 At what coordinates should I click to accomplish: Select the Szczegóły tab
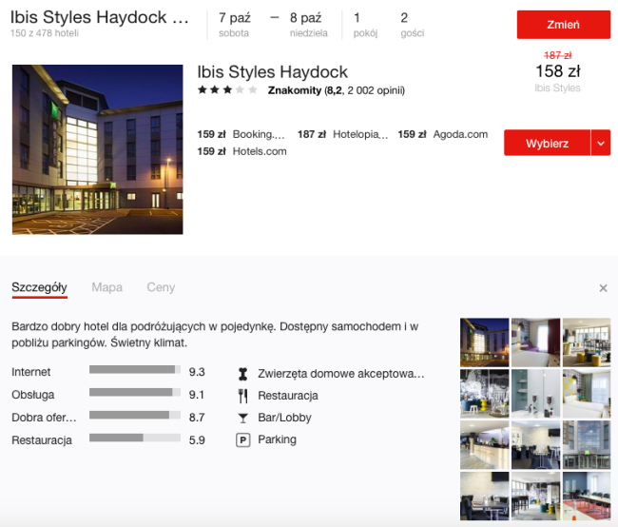39,287
